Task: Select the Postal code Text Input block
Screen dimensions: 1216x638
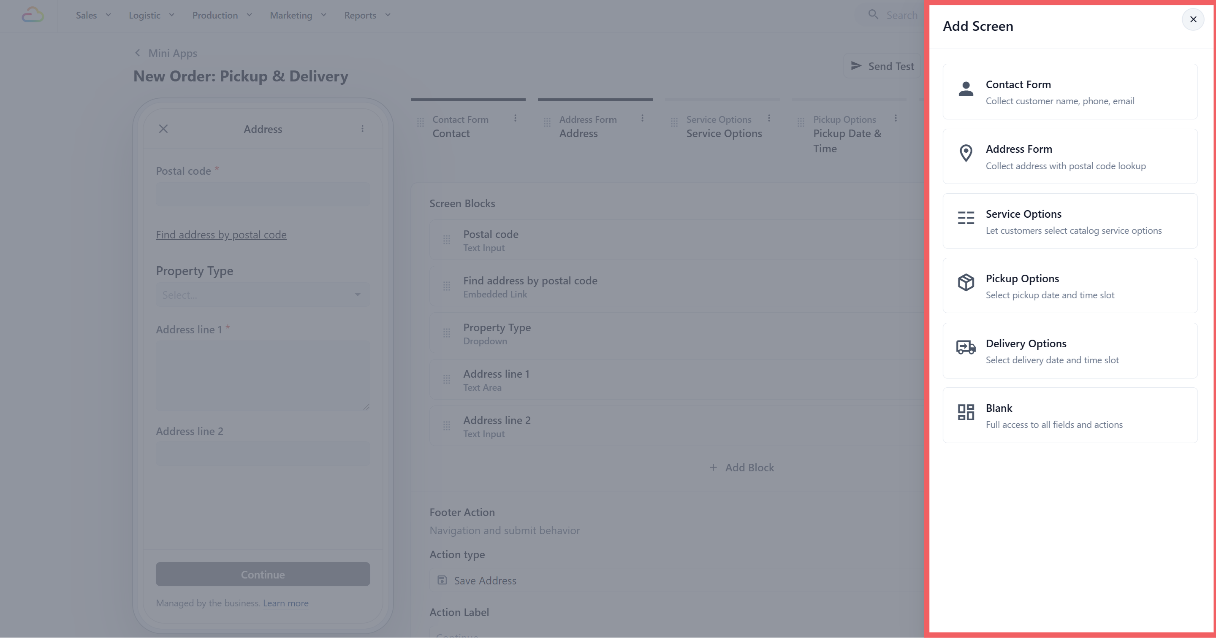Action: (676, 240)
